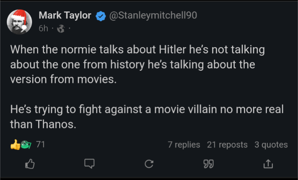Click the 71 reactions count
298x180 pixels.
click(x=40, y=145)
